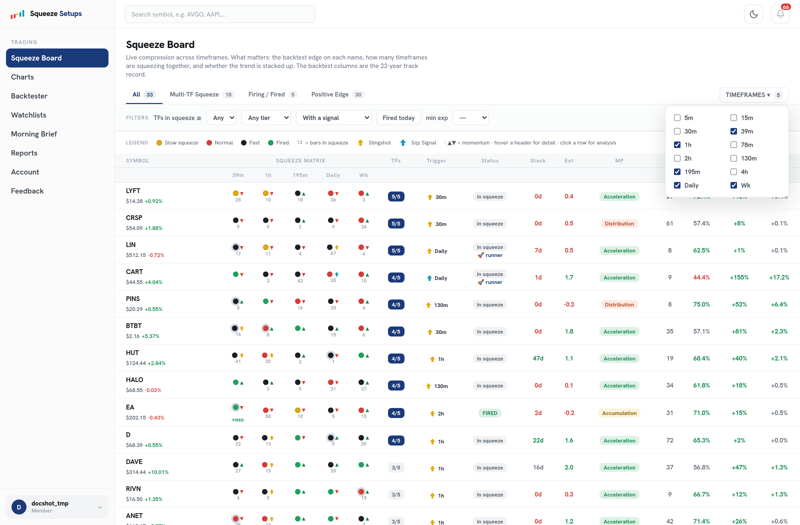Uncheck the Wk timeframe checkbox

click(734, 185)
